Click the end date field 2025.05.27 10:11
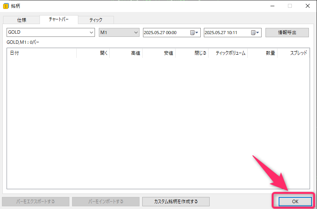This screenshot has width=317, height=209. [x=233, y=33]
